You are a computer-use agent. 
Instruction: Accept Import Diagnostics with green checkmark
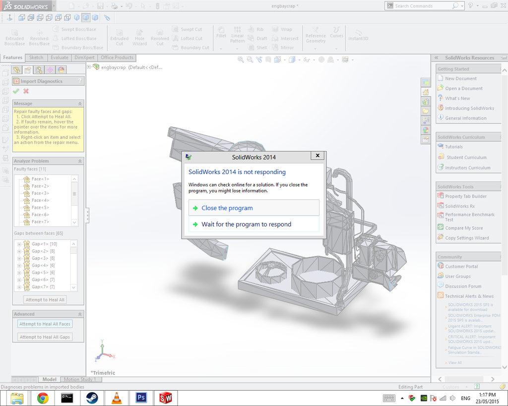point(16,91)
